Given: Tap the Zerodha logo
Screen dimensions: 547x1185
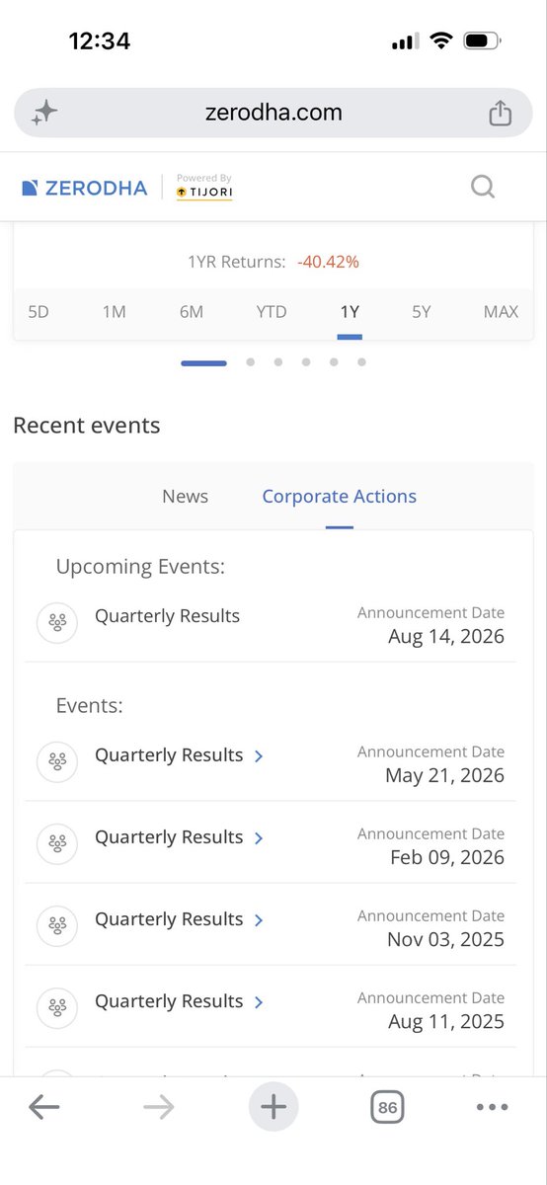Looking at the screenshot, I should click(x=84, y=187).
